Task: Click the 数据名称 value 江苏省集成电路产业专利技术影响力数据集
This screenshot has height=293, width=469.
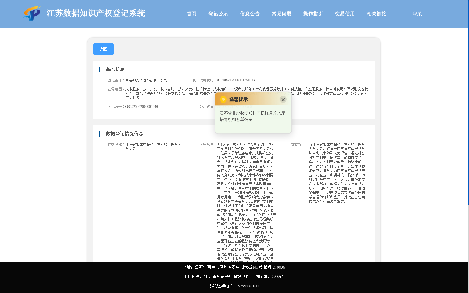Action: [153, 146]
